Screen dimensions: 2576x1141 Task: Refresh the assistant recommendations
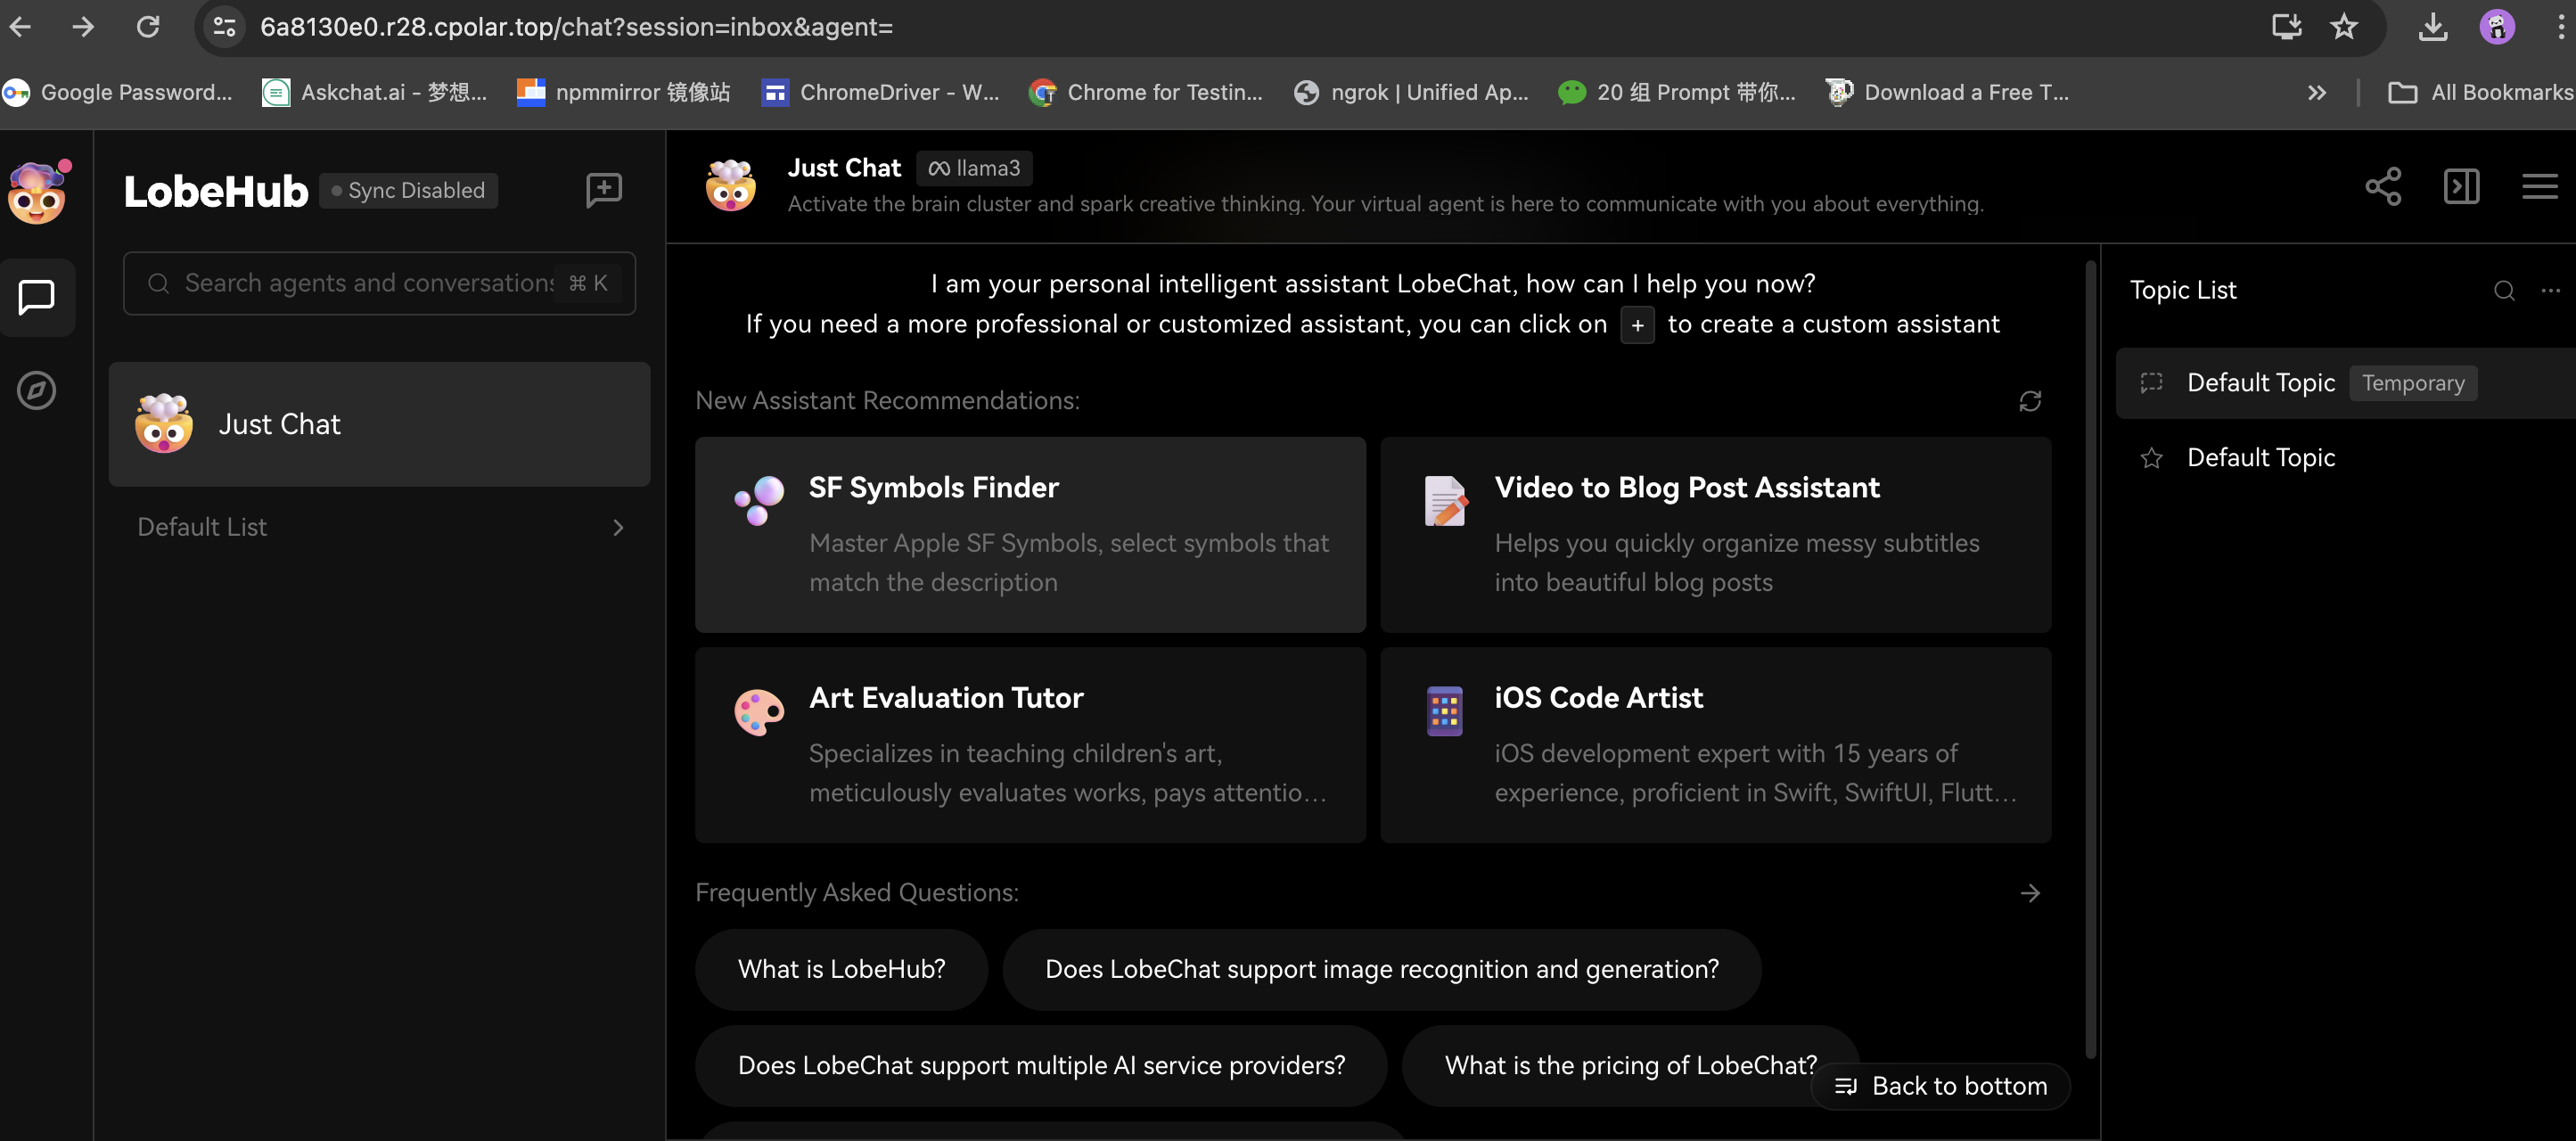click(2029, 401)
